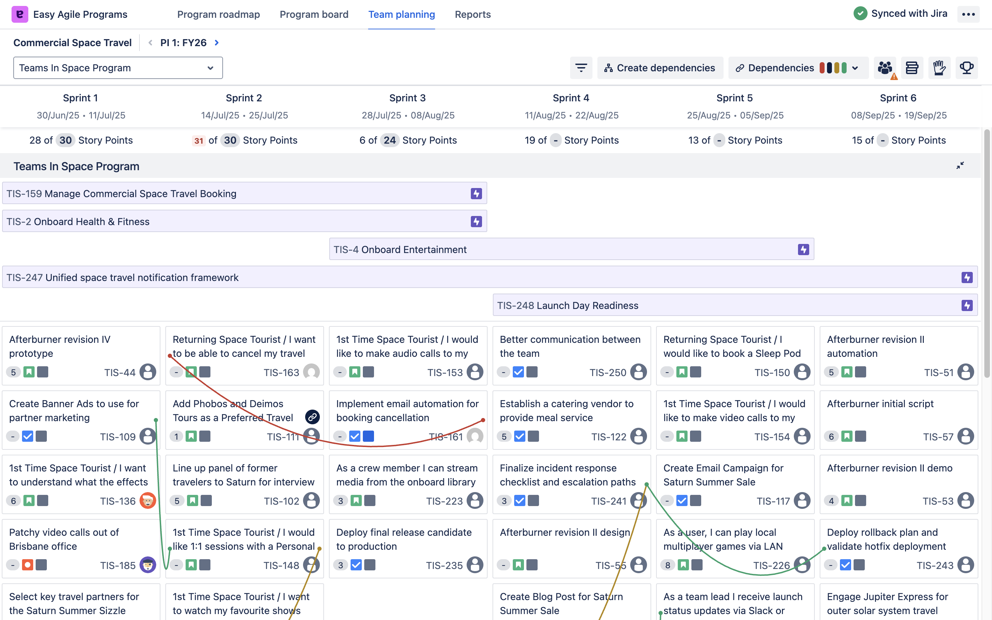992x620 pixels.
Task: Click the team members icon with warning
Action: (885, 68)
